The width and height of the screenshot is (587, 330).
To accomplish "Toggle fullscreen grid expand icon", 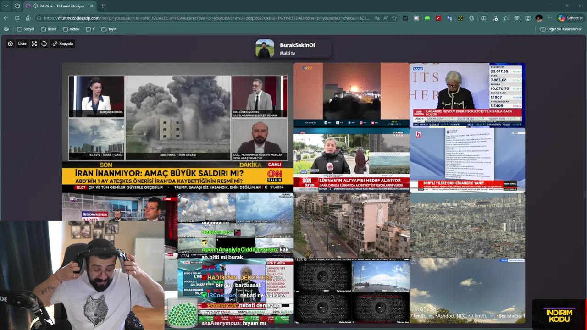I will [34, 44].
